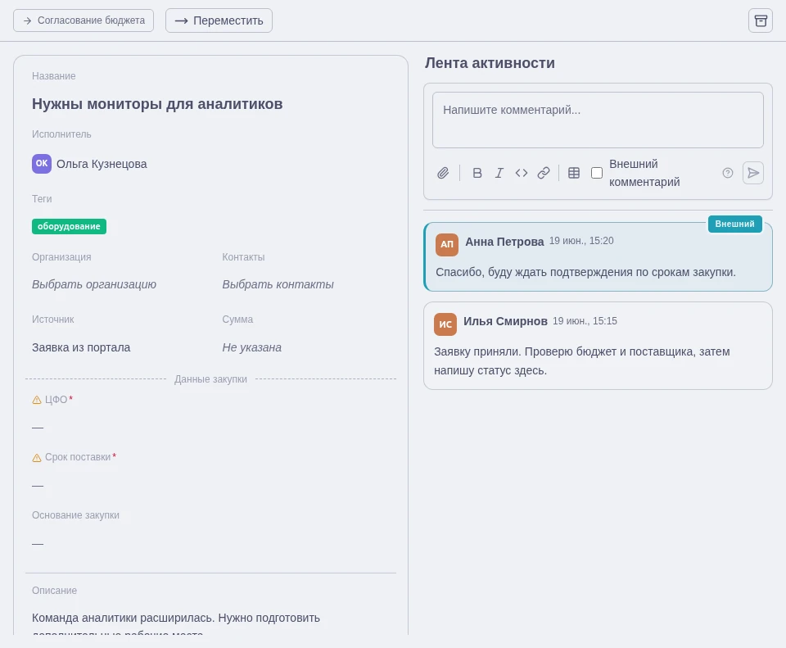Insert code block with angle brackets icon
This screenshot has width=786, height=648.
(x=522, y=173)
